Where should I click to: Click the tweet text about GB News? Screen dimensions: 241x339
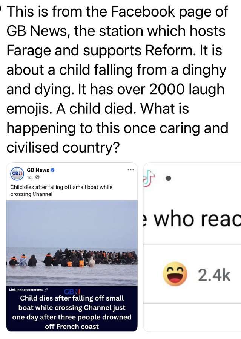[117, 79]
